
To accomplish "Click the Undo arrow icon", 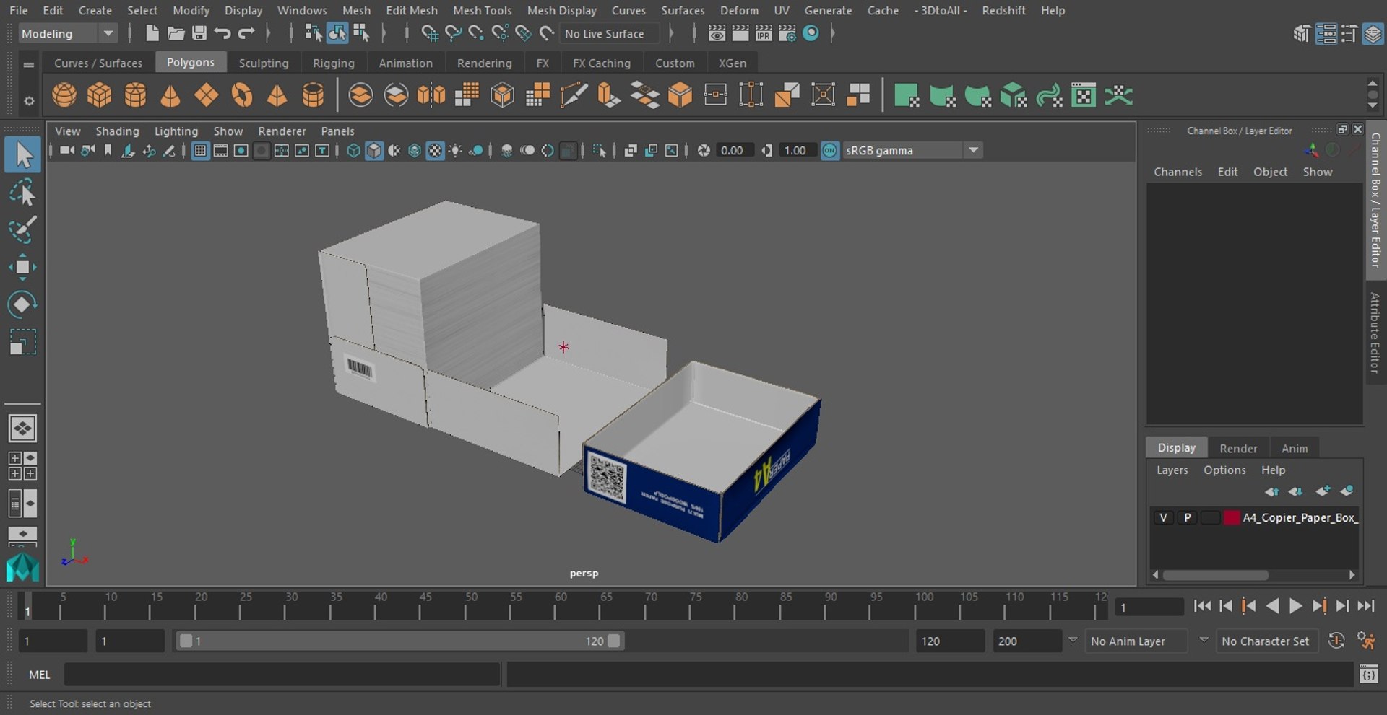I will coord(222,33).
